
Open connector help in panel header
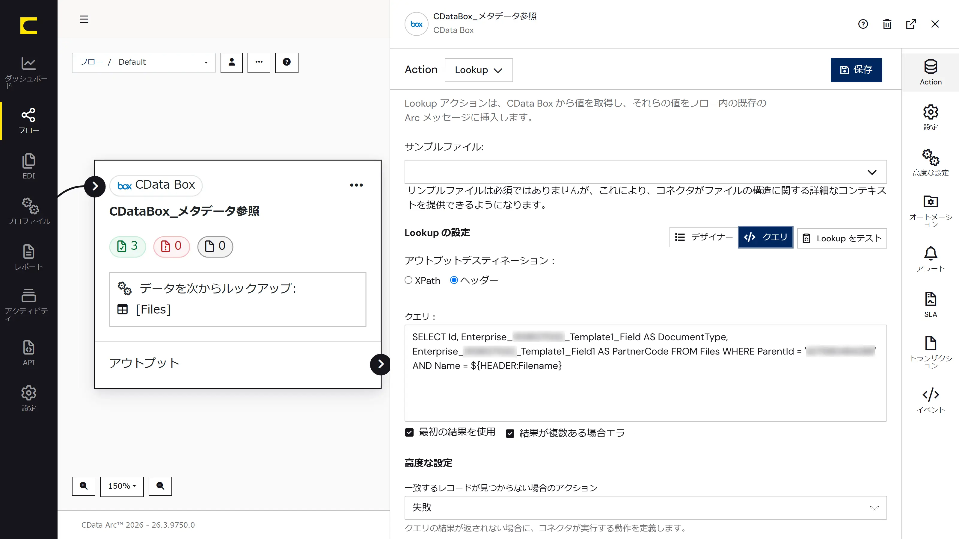(x=863, y=24)
